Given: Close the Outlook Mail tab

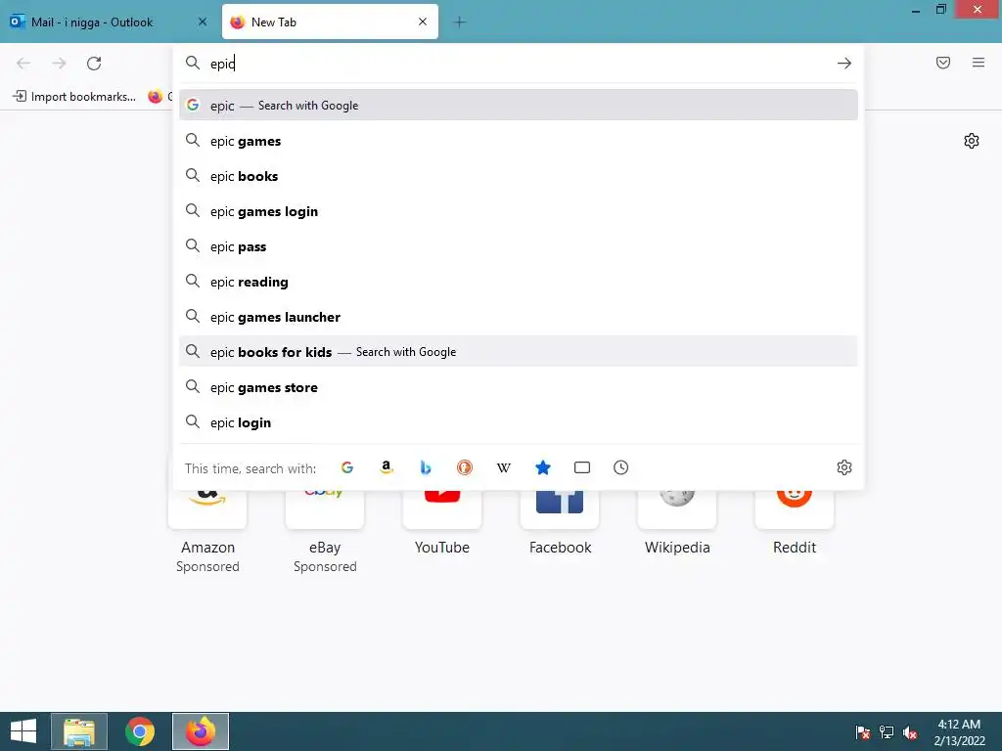Looking at the screenshot, I should 203,22.
